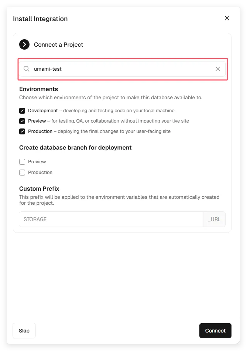Click the Custom Prefix heading
This screenshot has height=351, width=247.
pyautogui.click(x=39, y=189)
